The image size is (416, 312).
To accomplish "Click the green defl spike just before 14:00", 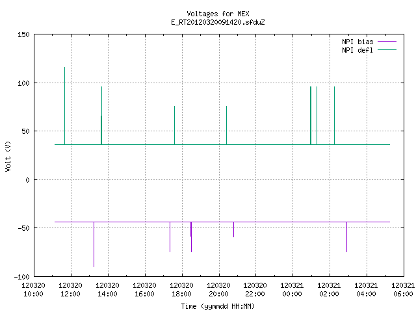I will click(x=101, y=116).
